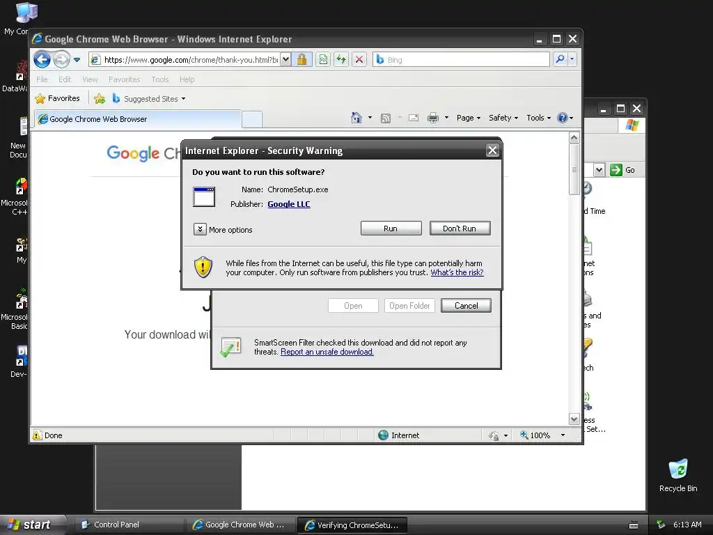Open the Help menu

[x=187, y=79]
